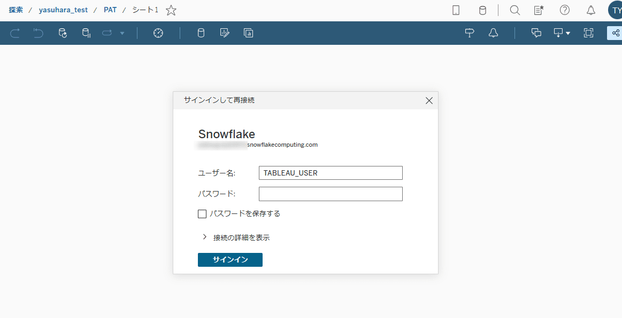The width and height of the screenshot is (622, 318).
Task: Click the metrics signpost icon
Action: [470, 33]
